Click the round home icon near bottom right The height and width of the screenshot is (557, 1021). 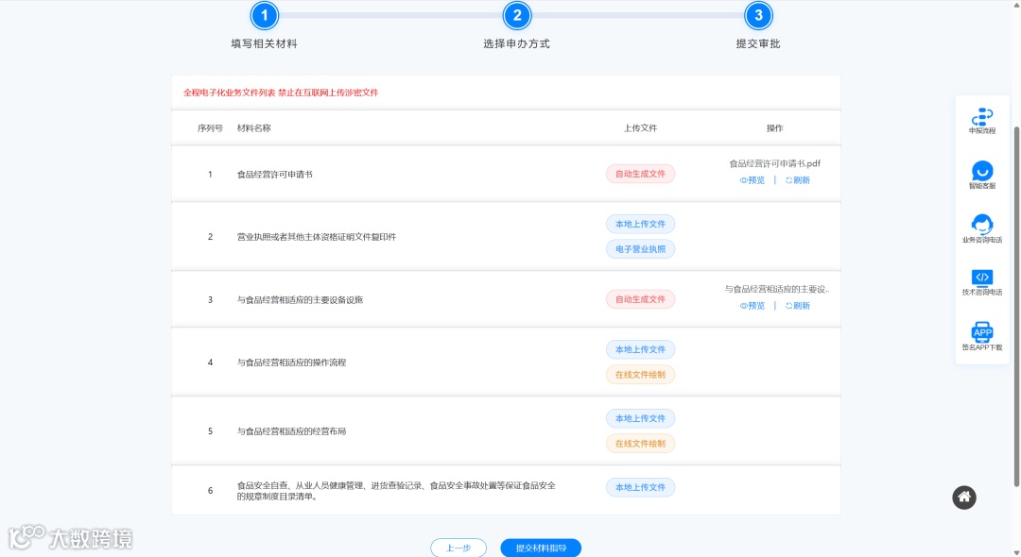pos(963,498)
